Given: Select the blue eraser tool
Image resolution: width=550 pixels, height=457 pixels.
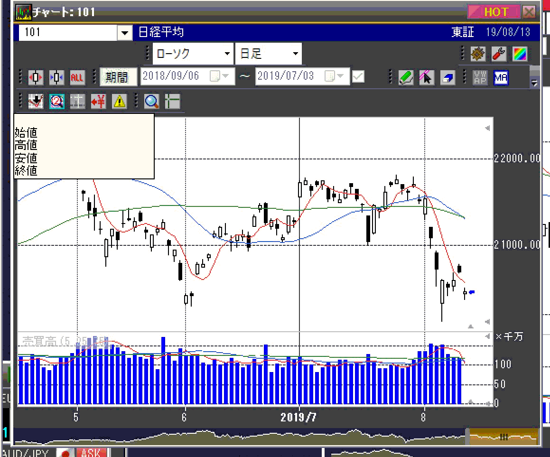Looking at the screenshot, I should pos(447,77).
